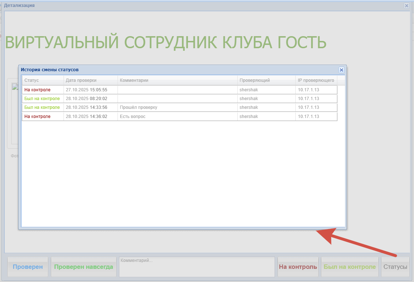Click the На контроль button
The height and width of the screenshot is (282, 414).
298,267
